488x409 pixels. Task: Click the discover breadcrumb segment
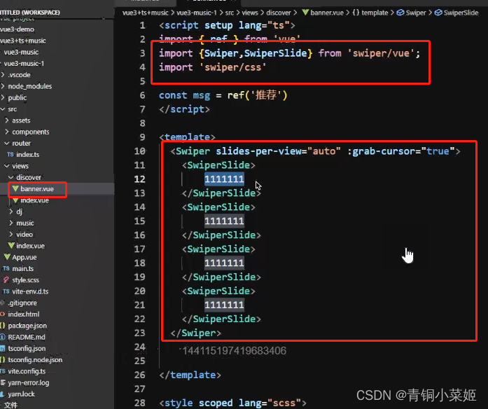pyautogui.click(x=279, y=13)
